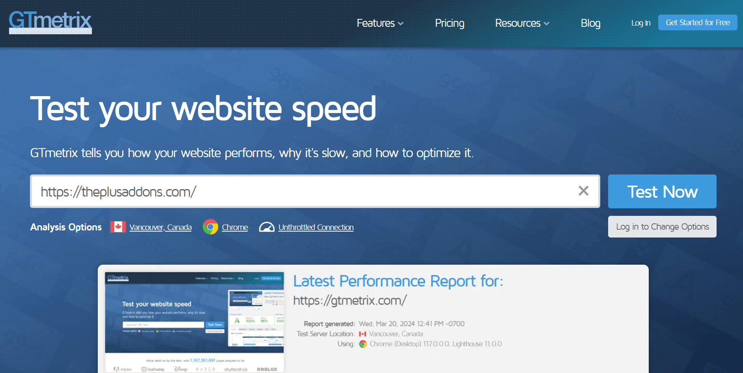743x373 pixels.
Task: Open the GTmetrix report screenshot thumbnail
Action: [x=194, y=321]
